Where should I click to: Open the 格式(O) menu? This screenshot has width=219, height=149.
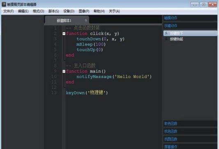pyautogui.click(x=38, y=11)
